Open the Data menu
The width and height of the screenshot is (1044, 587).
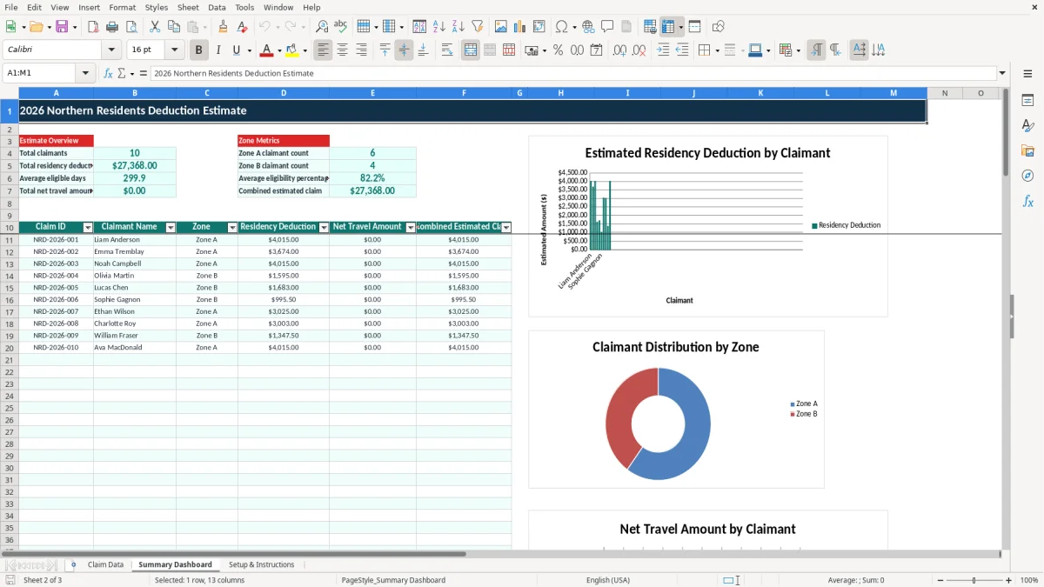(x=217, y=7)
